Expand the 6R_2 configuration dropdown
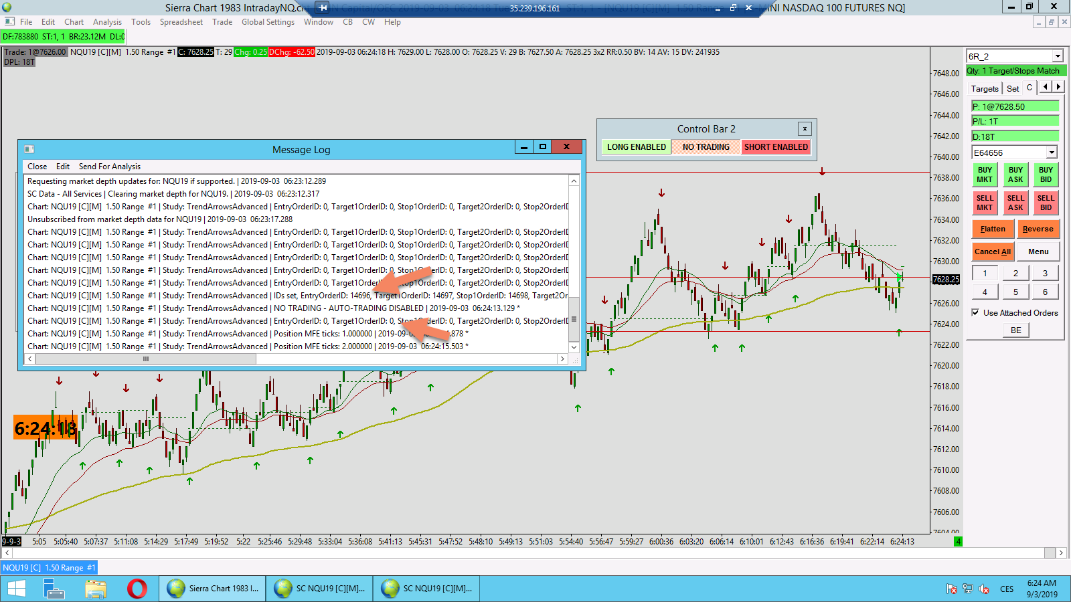 (1058, 56)
